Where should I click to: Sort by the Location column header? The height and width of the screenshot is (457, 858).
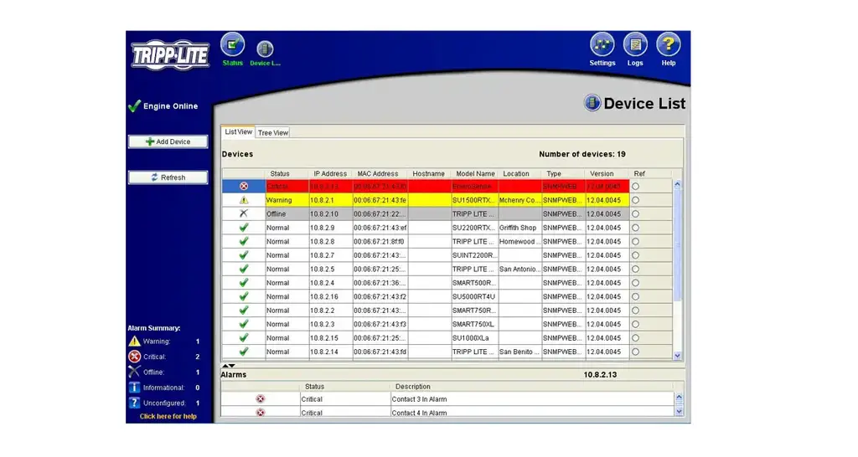pos(516,173)
